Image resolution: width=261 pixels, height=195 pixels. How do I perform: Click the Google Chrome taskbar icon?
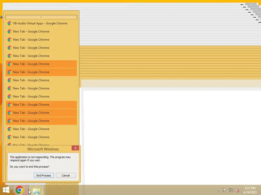point(19,190)
